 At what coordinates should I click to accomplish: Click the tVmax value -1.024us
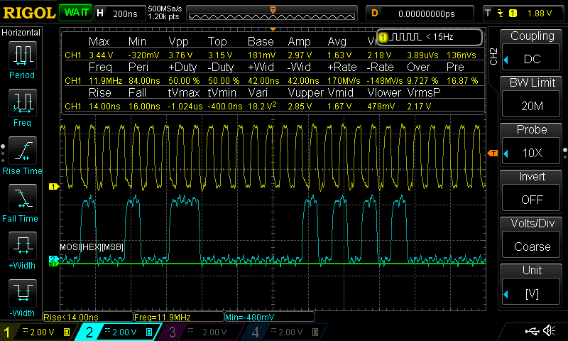coord(185,106)
